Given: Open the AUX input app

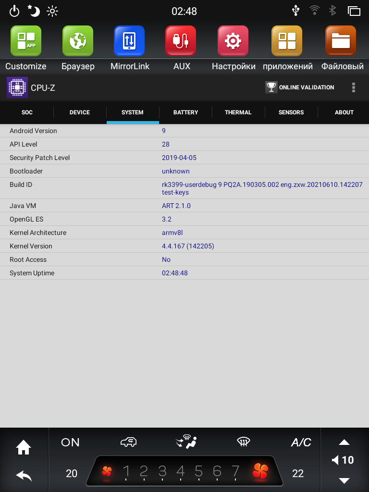Looking at the screenshot, I should point(181,41).
